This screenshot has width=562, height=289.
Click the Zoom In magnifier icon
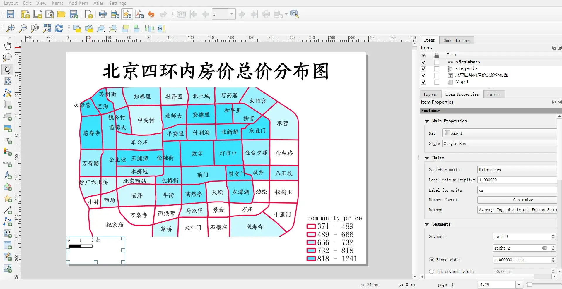coord(11,28)
